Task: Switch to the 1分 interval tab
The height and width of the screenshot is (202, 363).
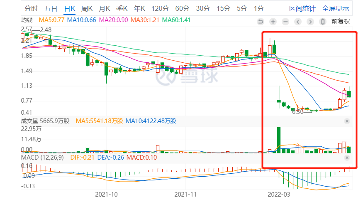Action: [x=259, y=8]
